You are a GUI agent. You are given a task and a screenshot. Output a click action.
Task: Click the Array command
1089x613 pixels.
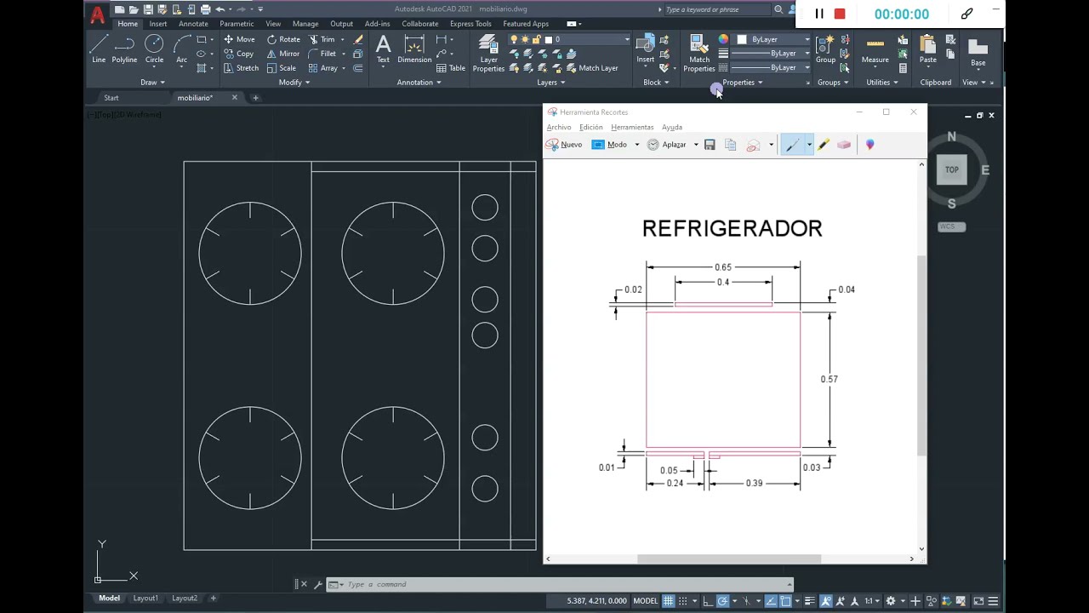pyautogui.click(x=323, y=68)
